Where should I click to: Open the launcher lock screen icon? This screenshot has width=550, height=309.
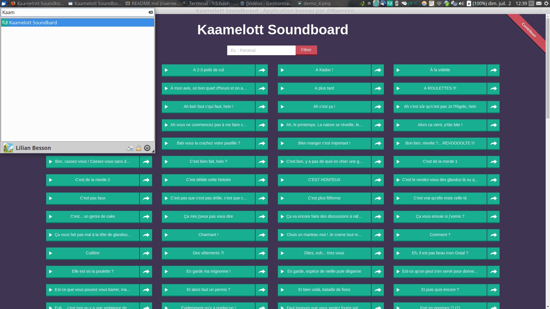point(139,148)
